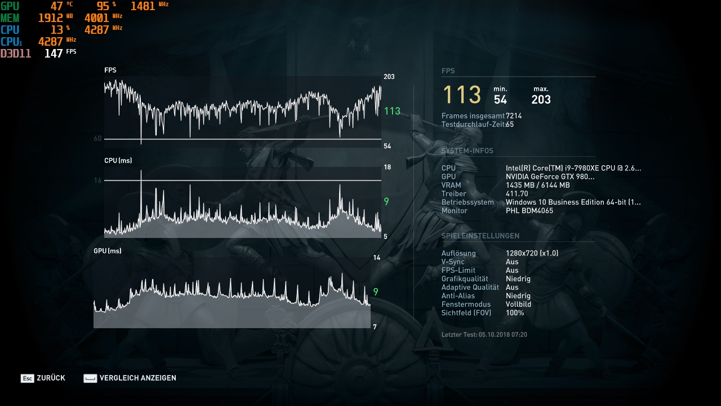Image resolution: width=721 pixels, height=406 pixels.
Task: Click the Frames insgesamt label
Action: point(473,116)
